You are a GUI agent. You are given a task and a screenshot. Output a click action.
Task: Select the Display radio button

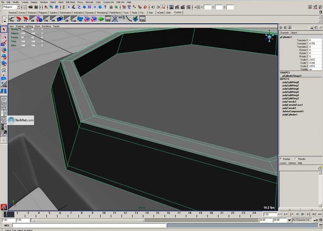[281, 159]
